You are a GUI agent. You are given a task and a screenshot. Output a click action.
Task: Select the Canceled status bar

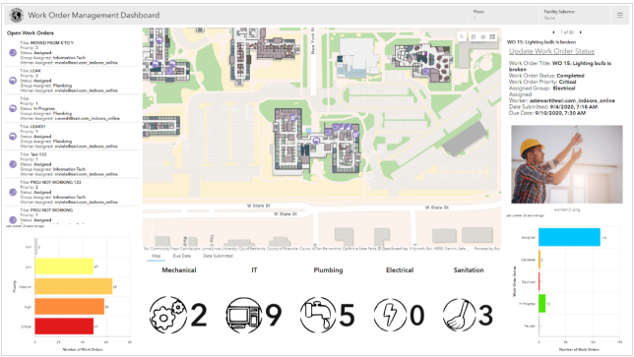tap(539, 260)
